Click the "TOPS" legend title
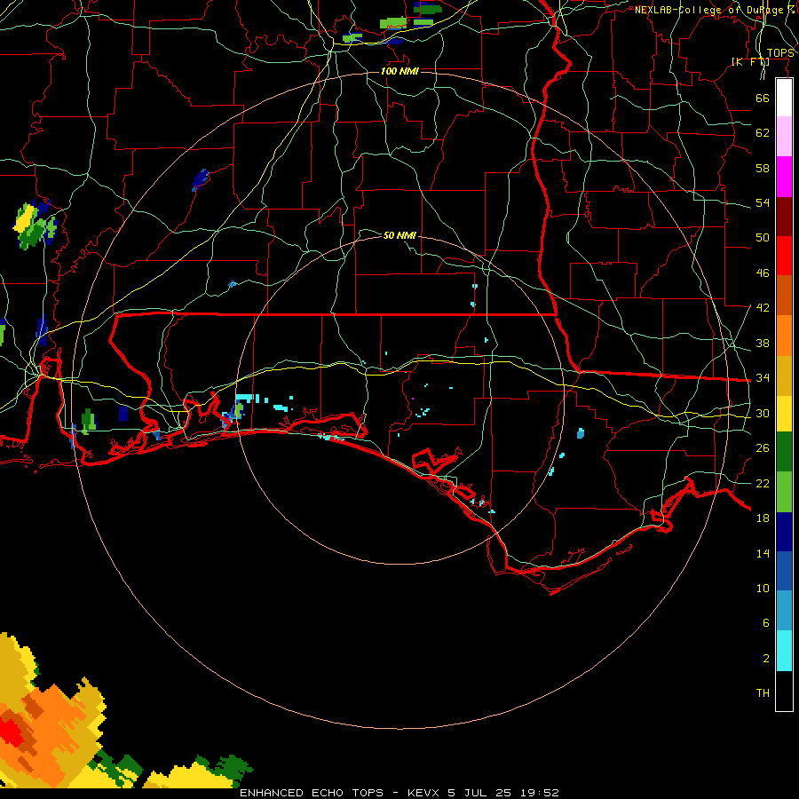Image resolution: width=799 pixels, height=799 pixels. [780, 53]
